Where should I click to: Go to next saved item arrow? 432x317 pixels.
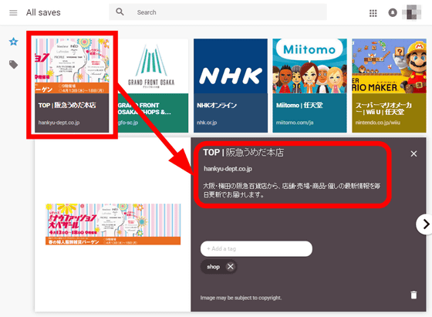click(426, 224)
